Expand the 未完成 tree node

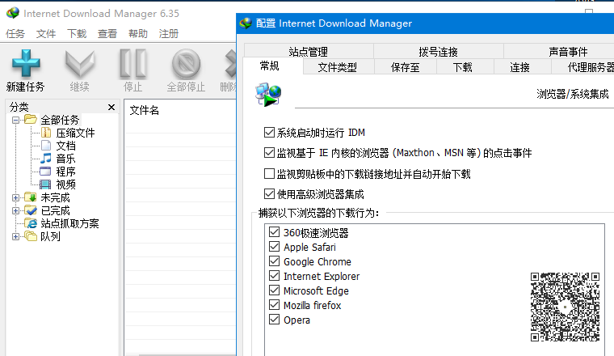tap(15, 197)
